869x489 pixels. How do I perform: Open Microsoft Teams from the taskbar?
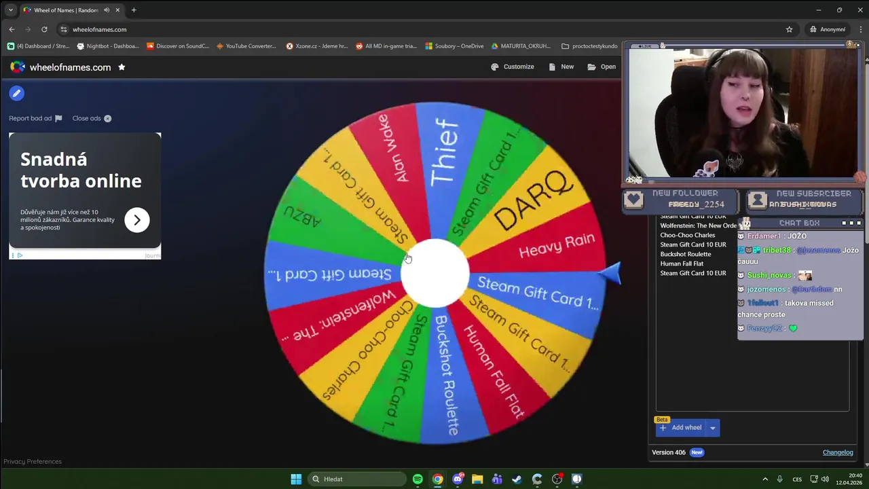pos(497,479)
